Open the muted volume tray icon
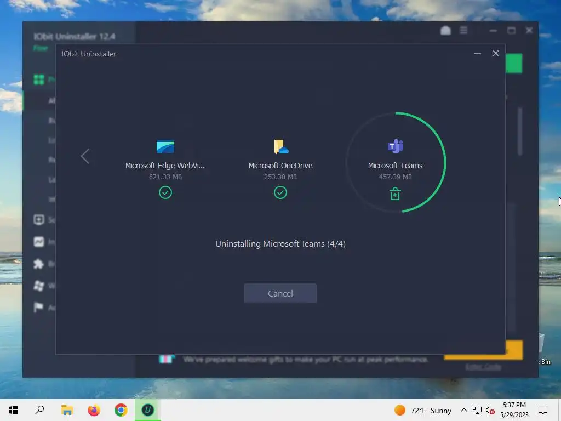The width and height of the screenshot is (561, 421). [490, 410]
